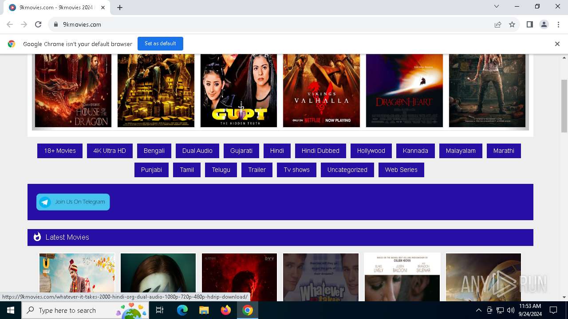Open the Chrome side panel

[529, 24]
